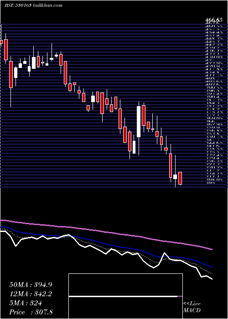Click the 466.65 top price label
This screenshot has width=228, height=319.
214,20
